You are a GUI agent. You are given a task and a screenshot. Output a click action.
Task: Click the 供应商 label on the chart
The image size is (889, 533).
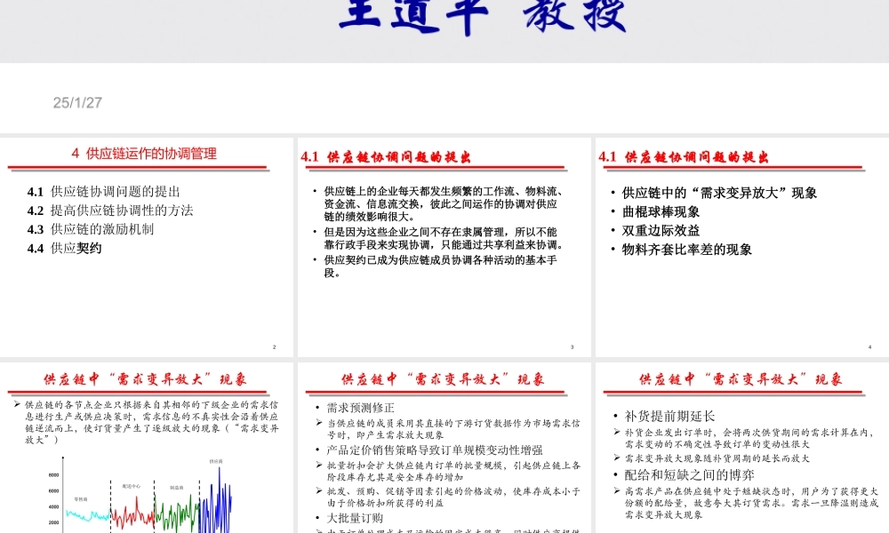216,460
